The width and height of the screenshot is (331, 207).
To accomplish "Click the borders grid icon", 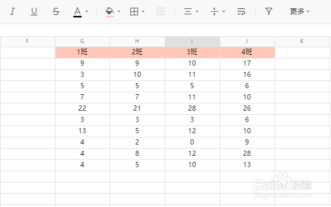I will coord(134,11).
